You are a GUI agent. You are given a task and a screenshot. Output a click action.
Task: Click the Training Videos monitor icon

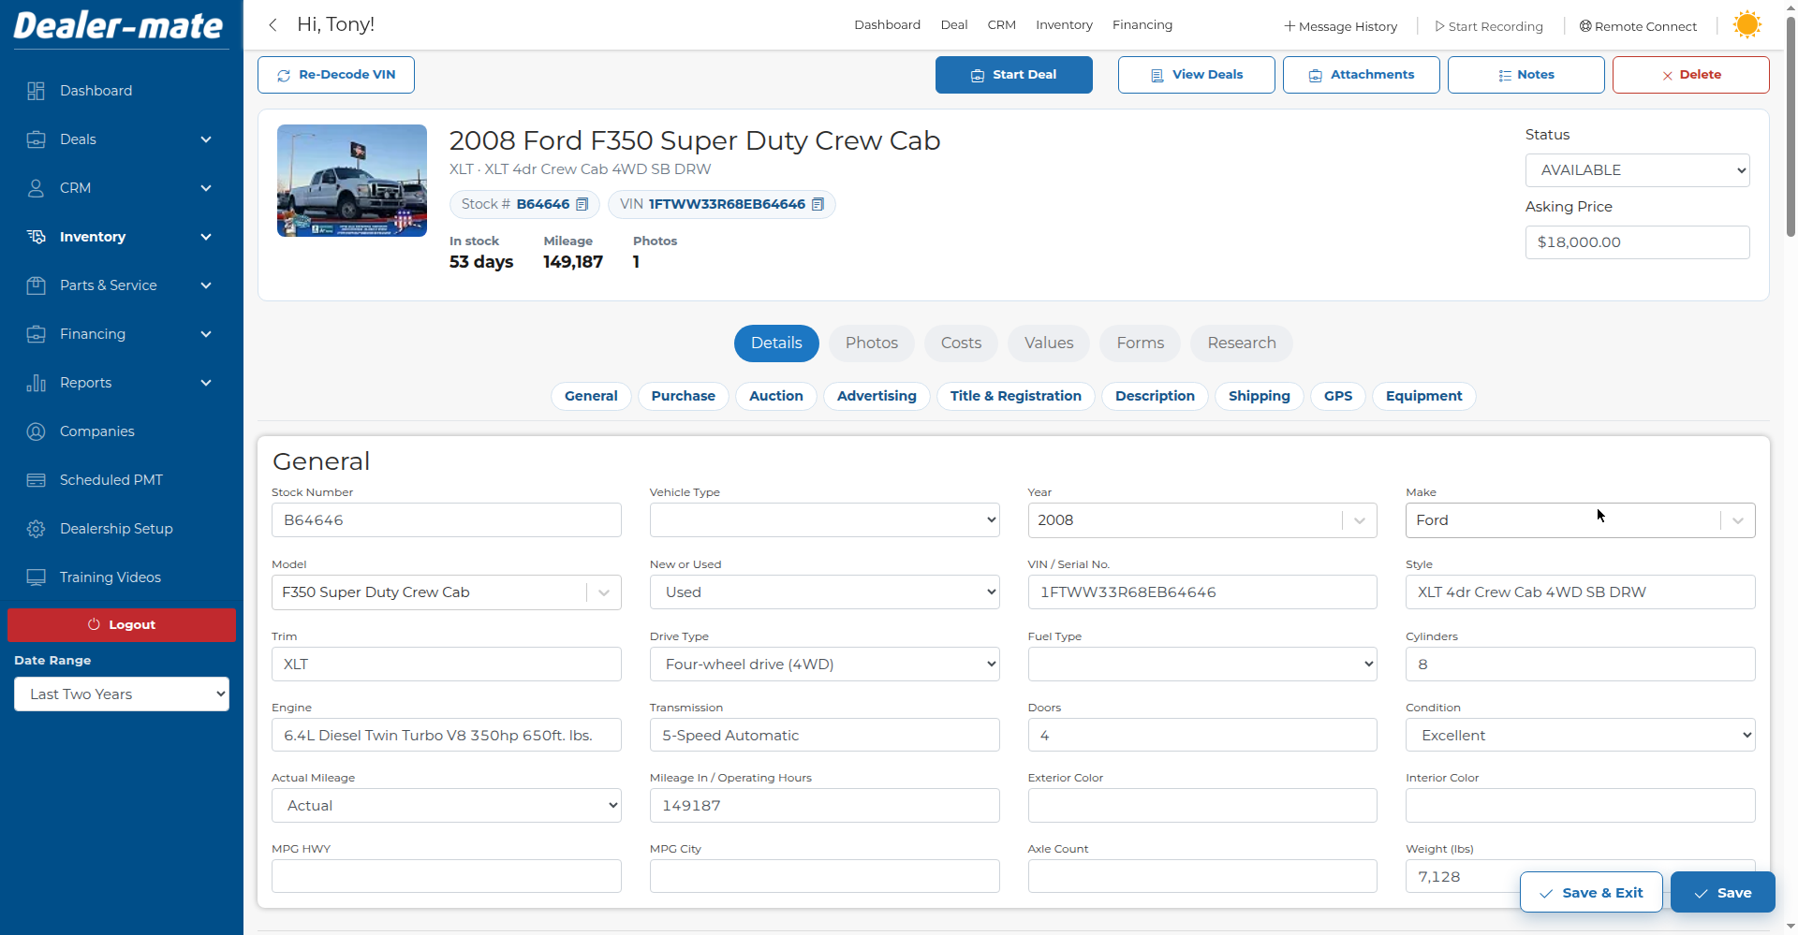[36, 577]
